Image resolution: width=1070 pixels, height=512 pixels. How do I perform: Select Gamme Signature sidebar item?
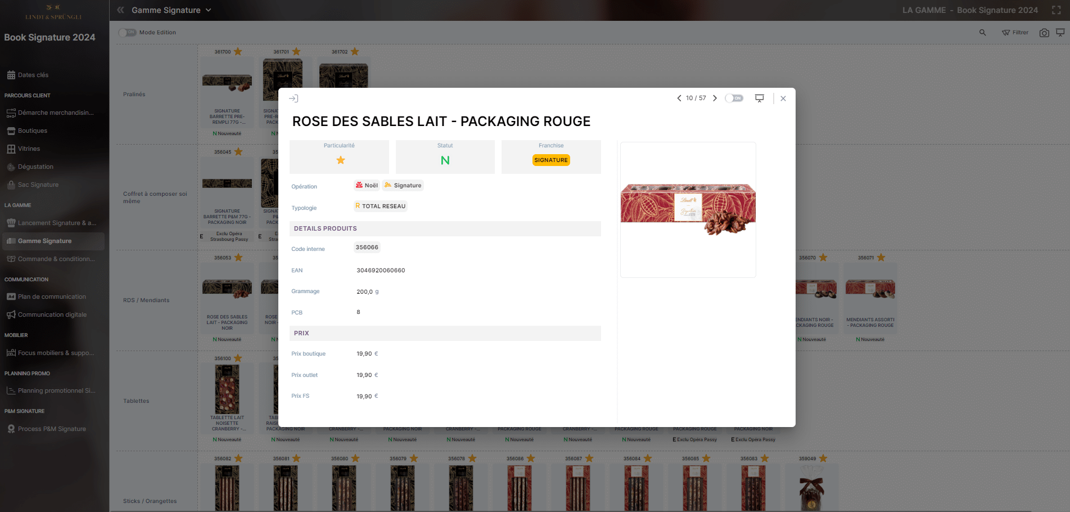[x=53, y=241]
